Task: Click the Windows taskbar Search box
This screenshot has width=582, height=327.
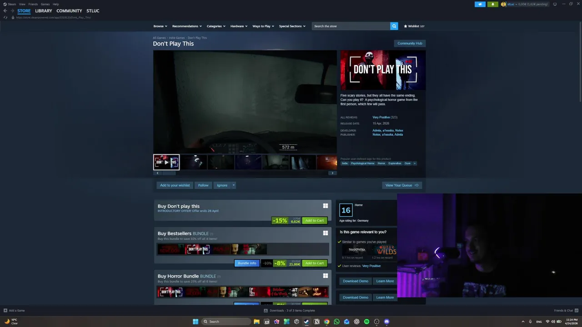Action: pyautogui.click(x=226, y=322)
